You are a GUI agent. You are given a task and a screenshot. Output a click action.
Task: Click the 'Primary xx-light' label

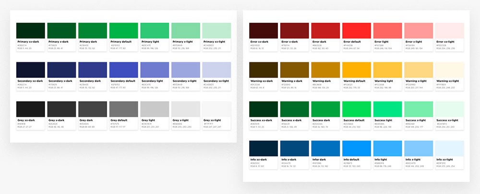214,42
